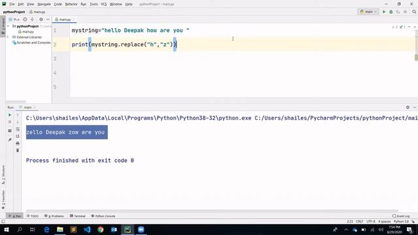This screenshot has height=235, width=418.
Task: Toggle the Favorites tool window stripe button
Action: click(x=3, y=200)
